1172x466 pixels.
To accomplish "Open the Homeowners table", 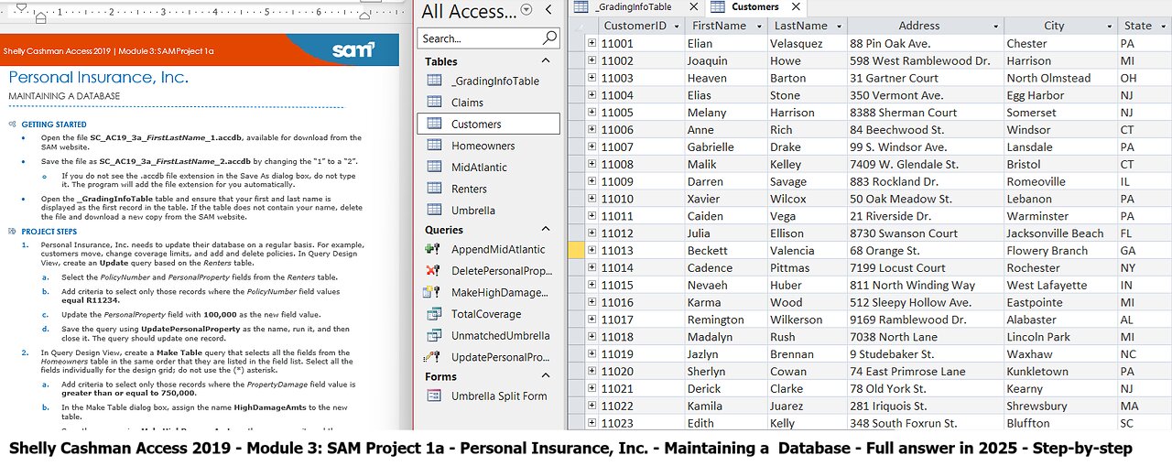I will click(x=488, y=146).
